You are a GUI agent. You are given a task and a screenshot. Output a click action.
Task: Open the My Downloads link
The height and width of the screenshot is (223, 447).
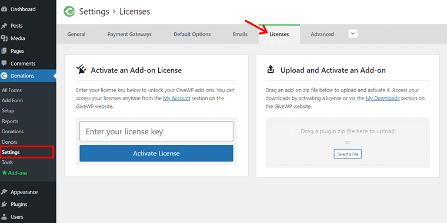[x=382, y=99]
